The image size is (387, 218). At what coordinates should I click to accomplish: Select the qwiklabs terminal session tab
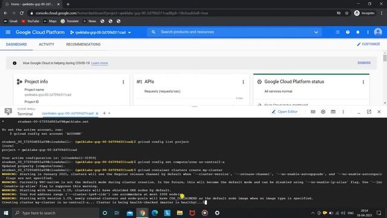(x=68, y=113)
